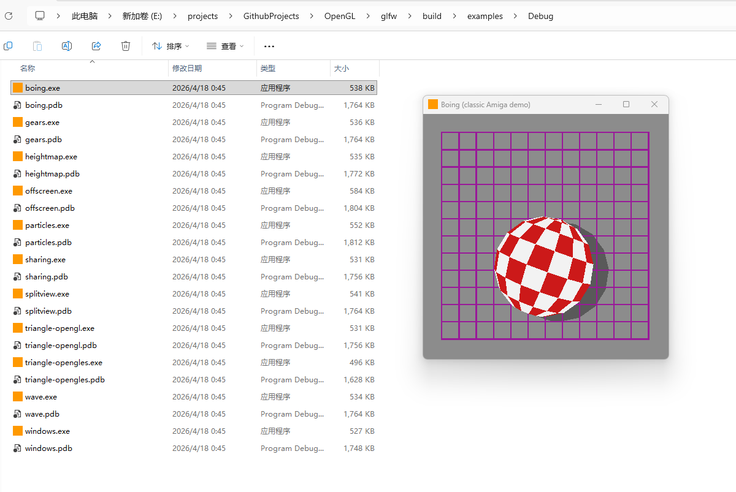Expand the chevron after GithubProjects in breadcrumb
Viewport: 736px width, 492px height.
click(312, 16)
